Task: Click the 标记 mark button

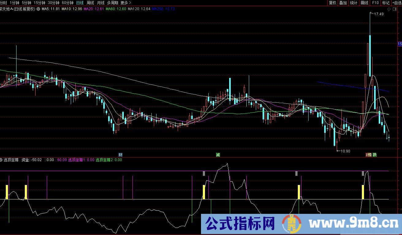Action: [386, 3]
